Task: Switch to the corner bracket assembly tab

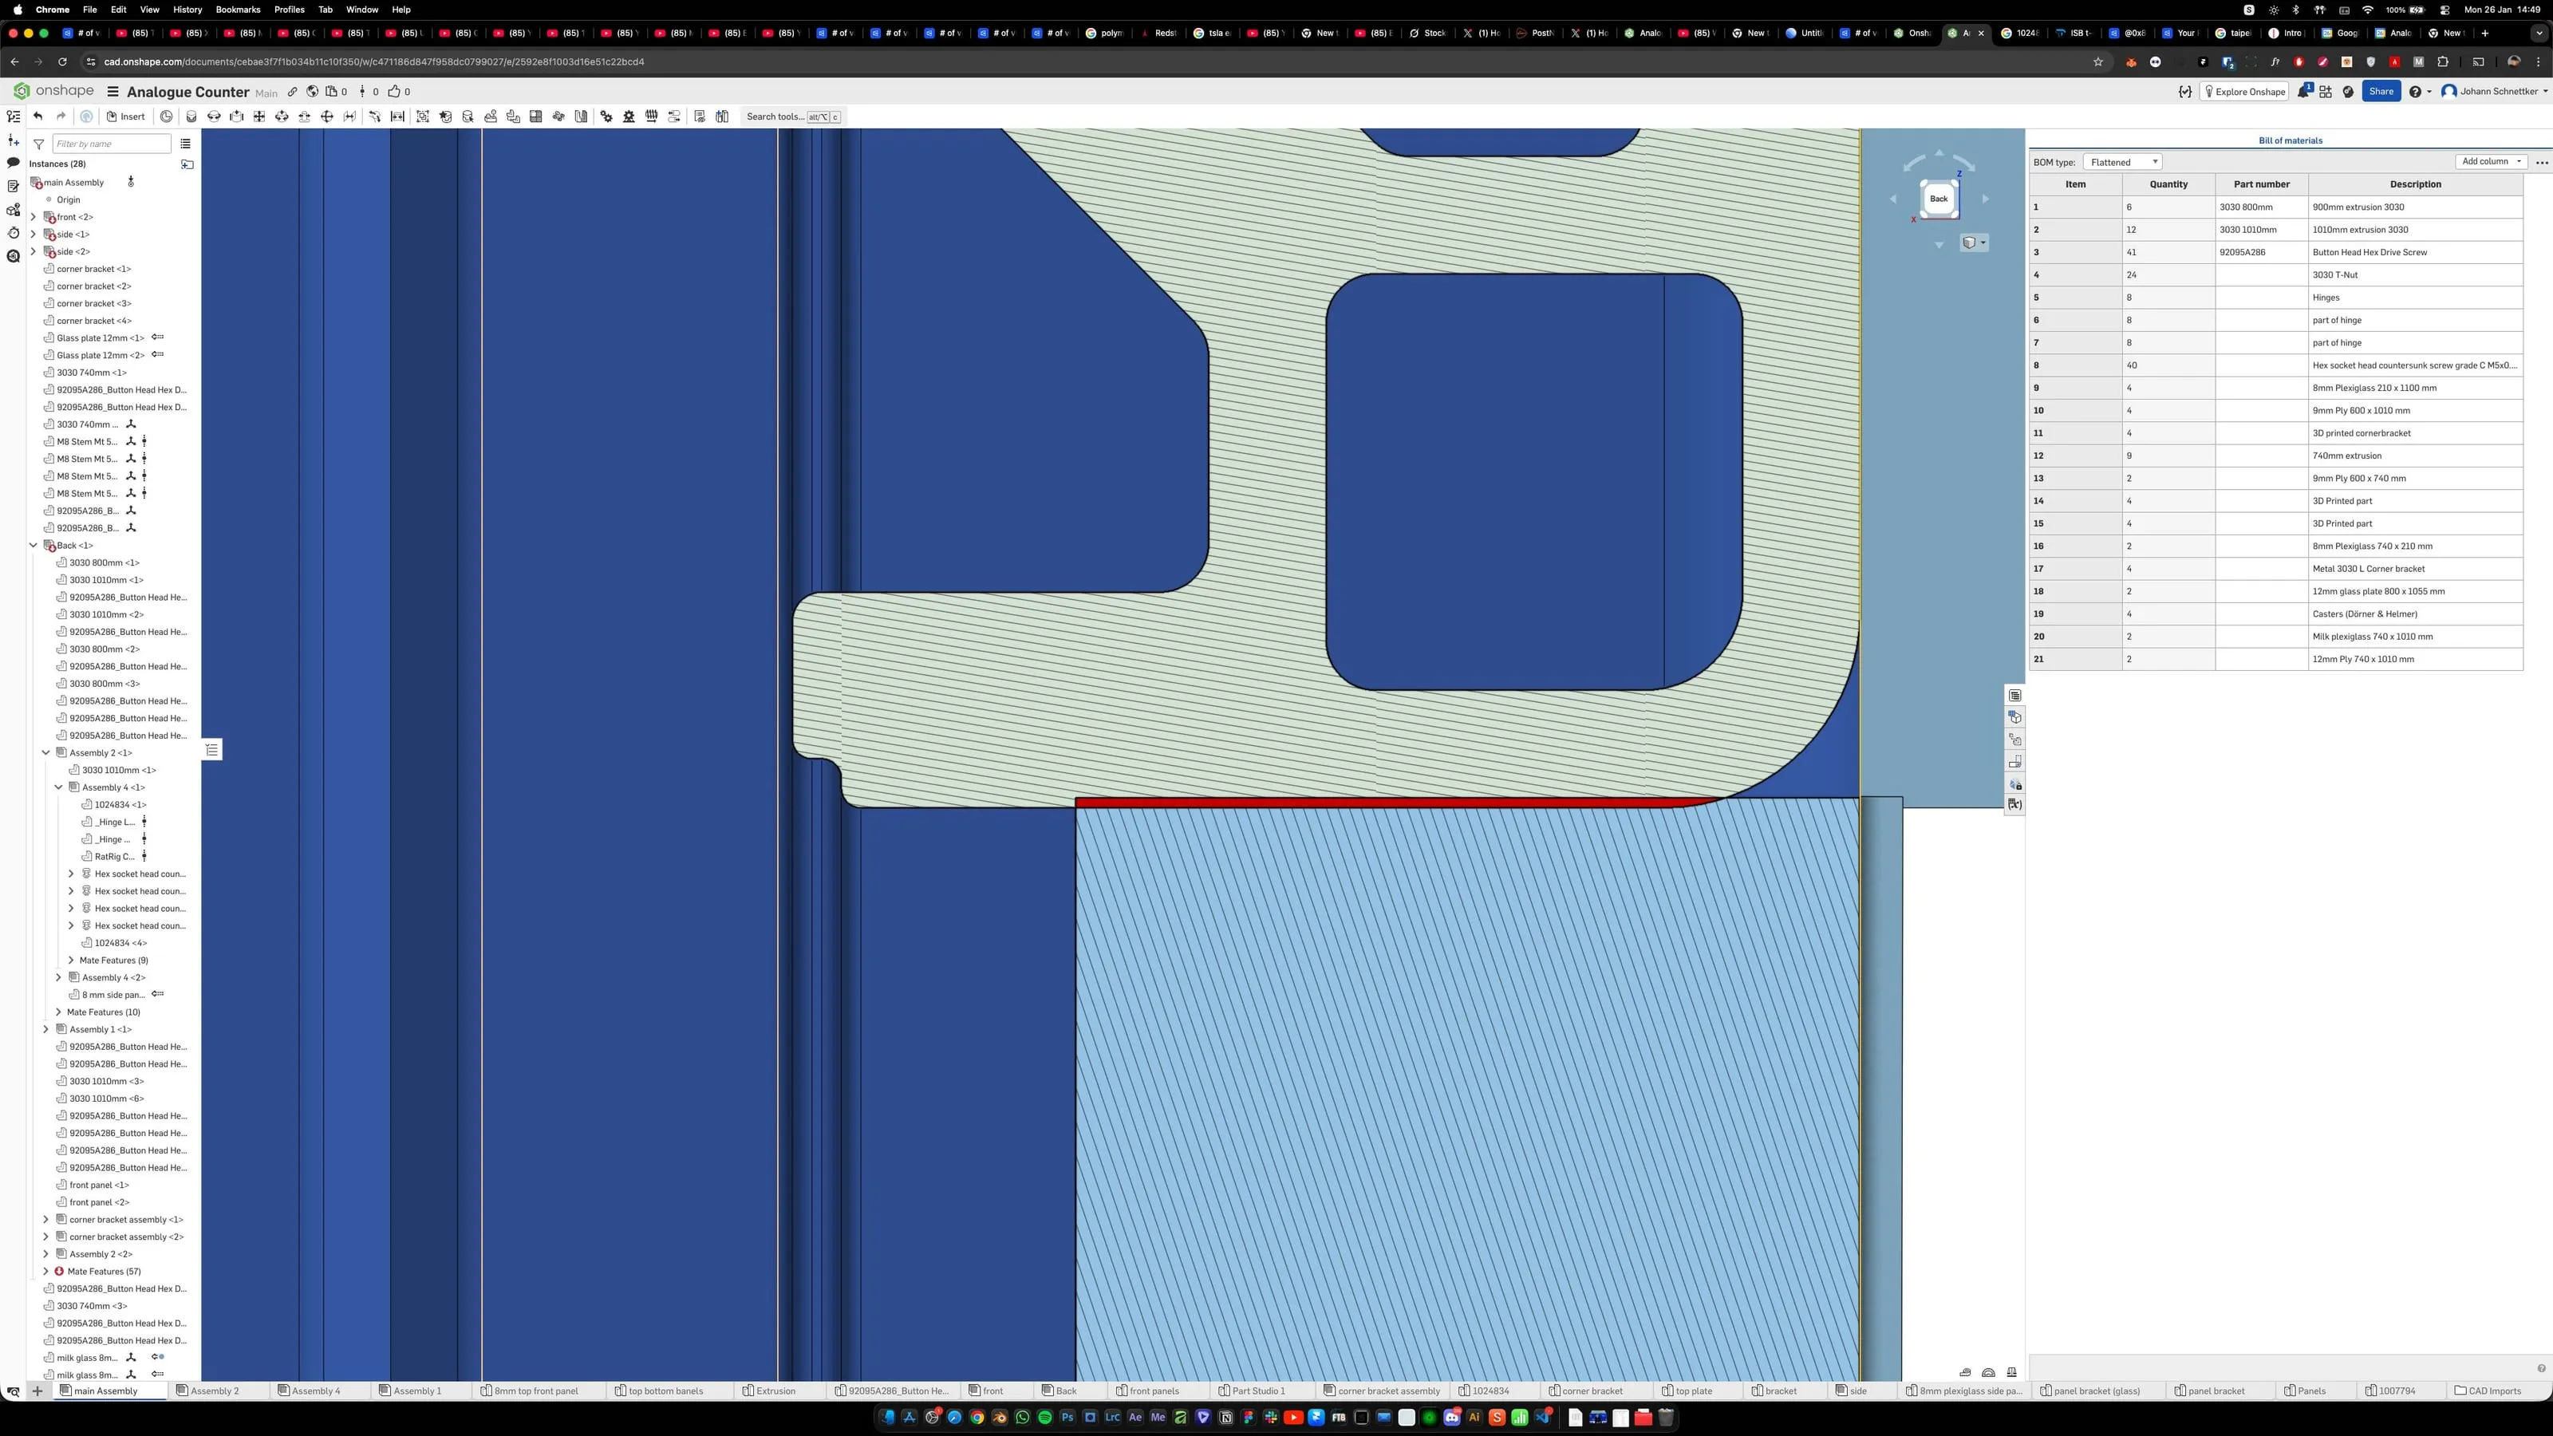Action: 1382,1391
